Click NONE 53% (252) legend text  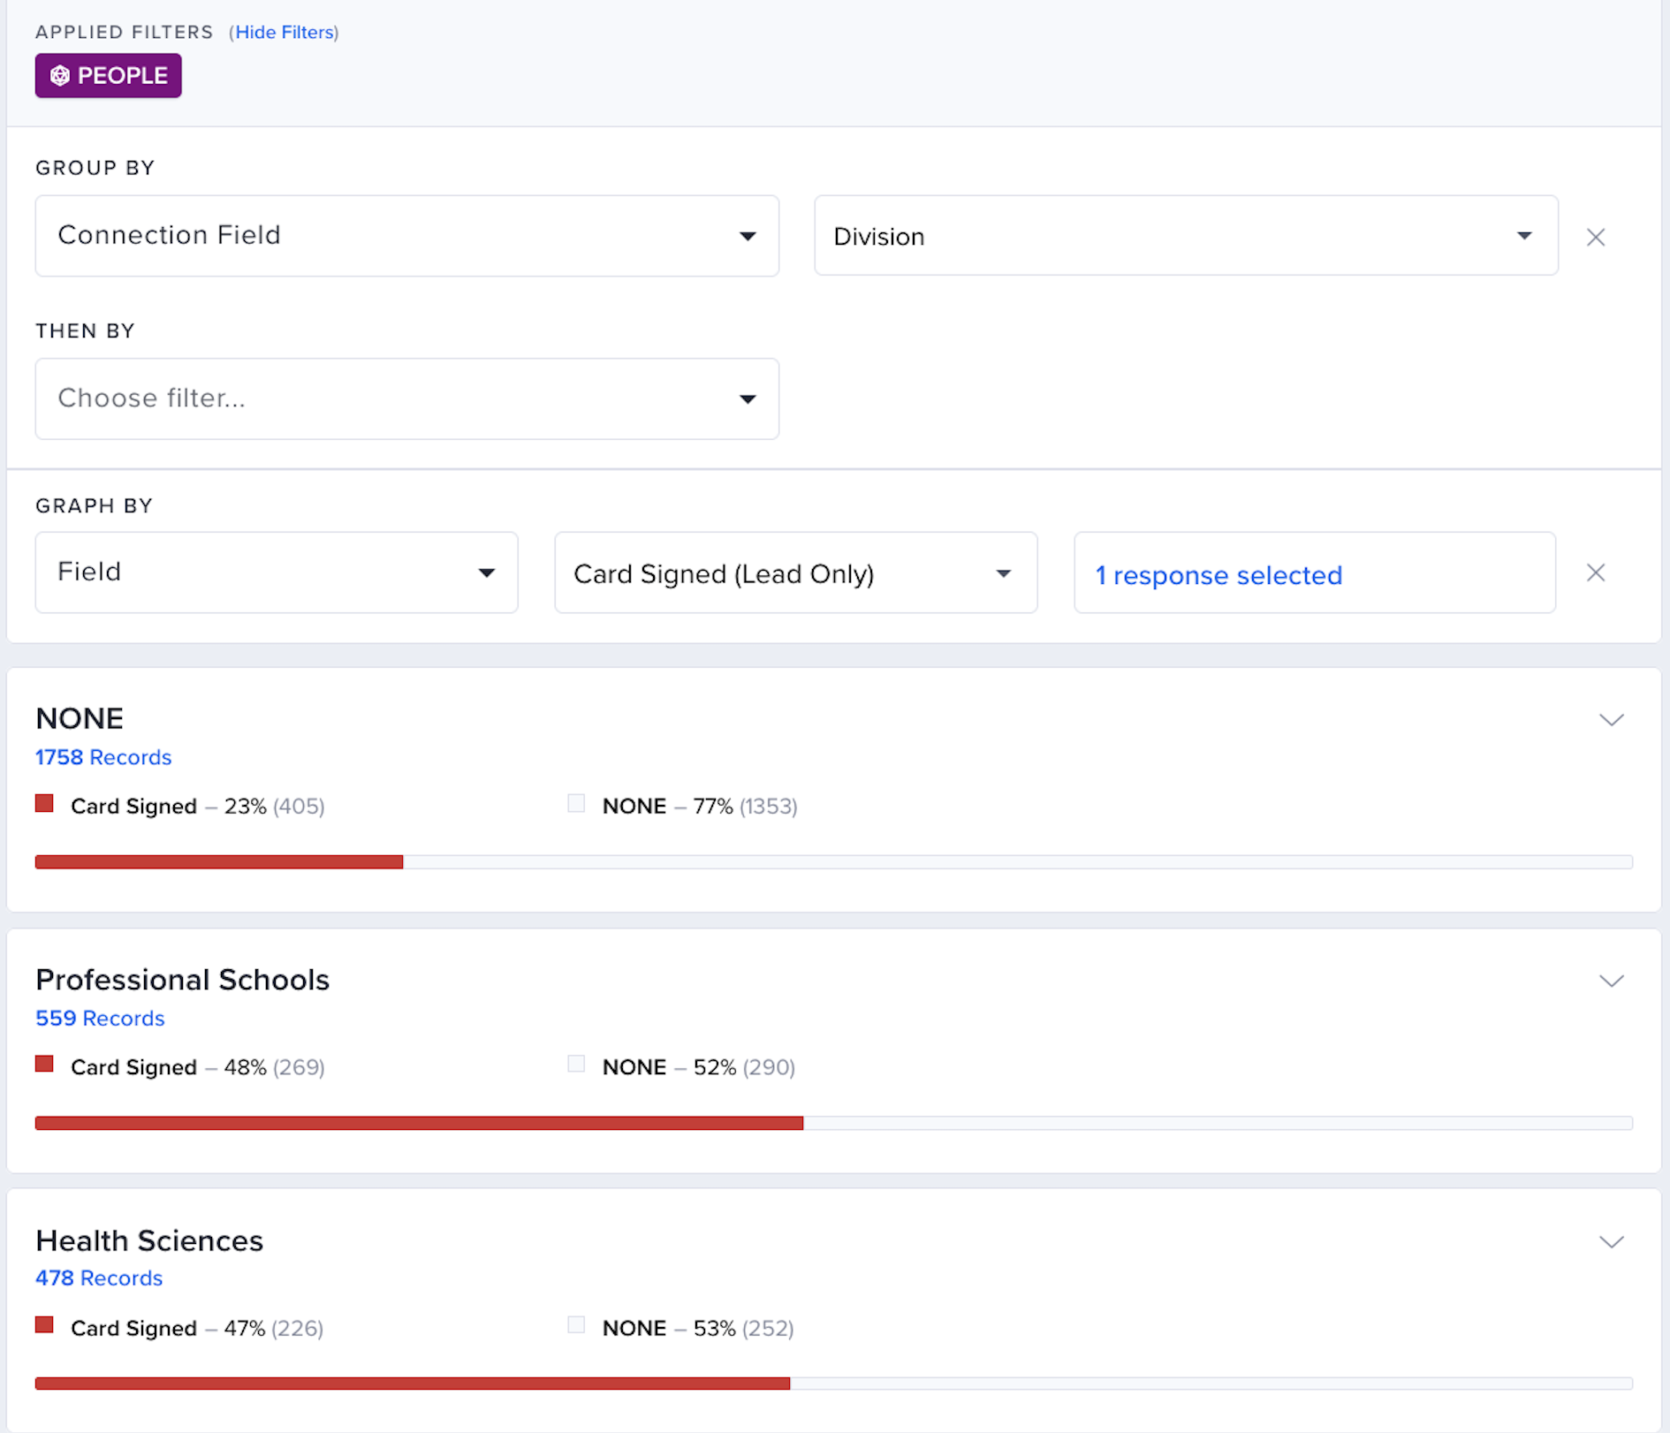tap(698, 1328)
